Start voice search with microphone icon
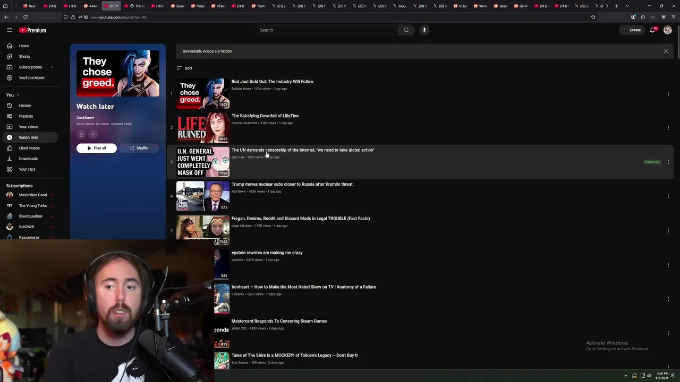The height and width of the screenshot is (382, 680). point(424,30)
